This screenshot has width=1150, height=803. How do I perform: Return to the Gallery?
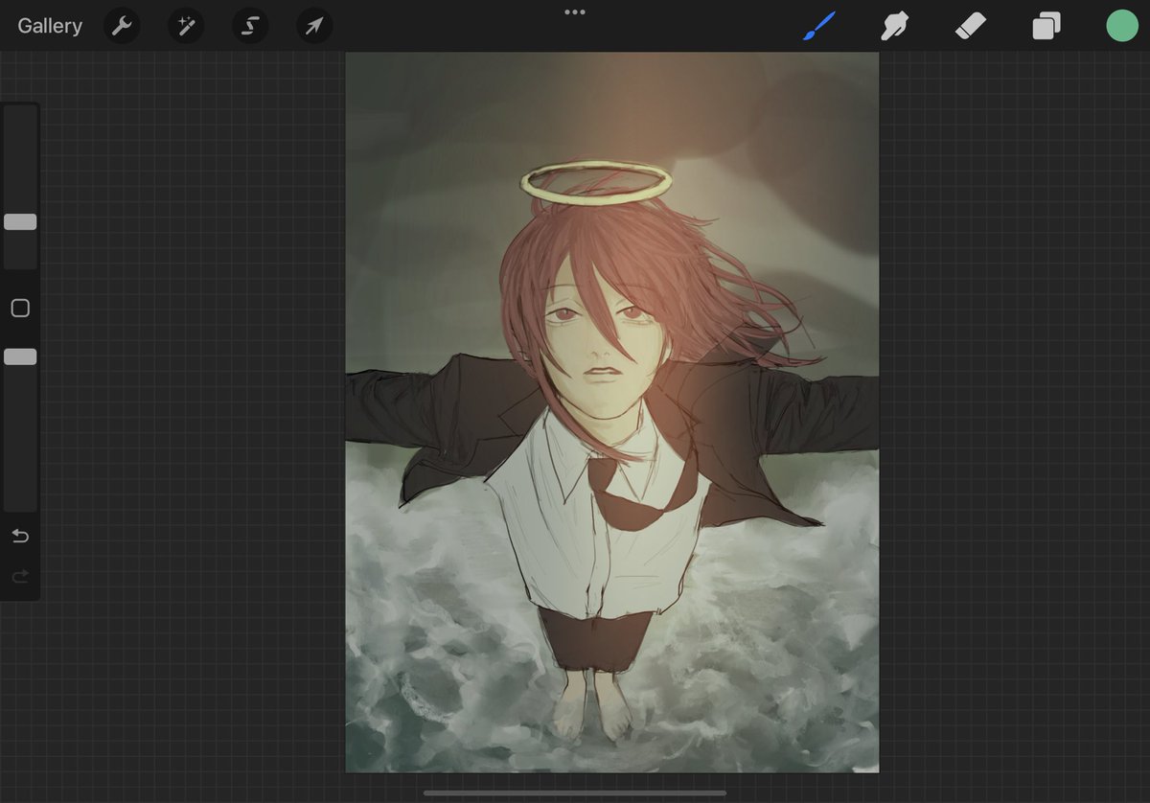(50, 26)
